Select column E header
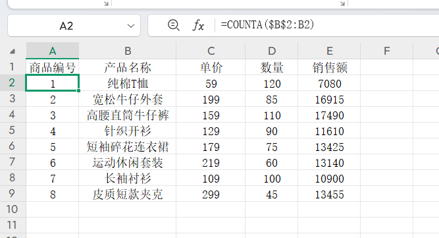Viewport: 439px width, 238px height. (330, 51)
